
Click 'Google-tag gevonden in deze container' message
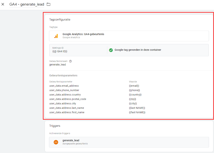(138, 50)
